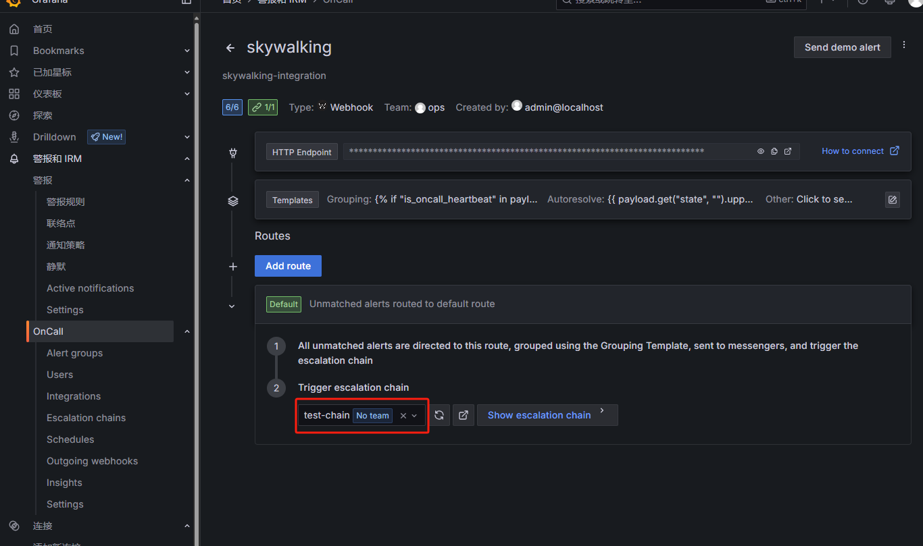Open Escalation chains under OnCall
The height and width of the screenshot is (546, 923).
click(86, 418)
